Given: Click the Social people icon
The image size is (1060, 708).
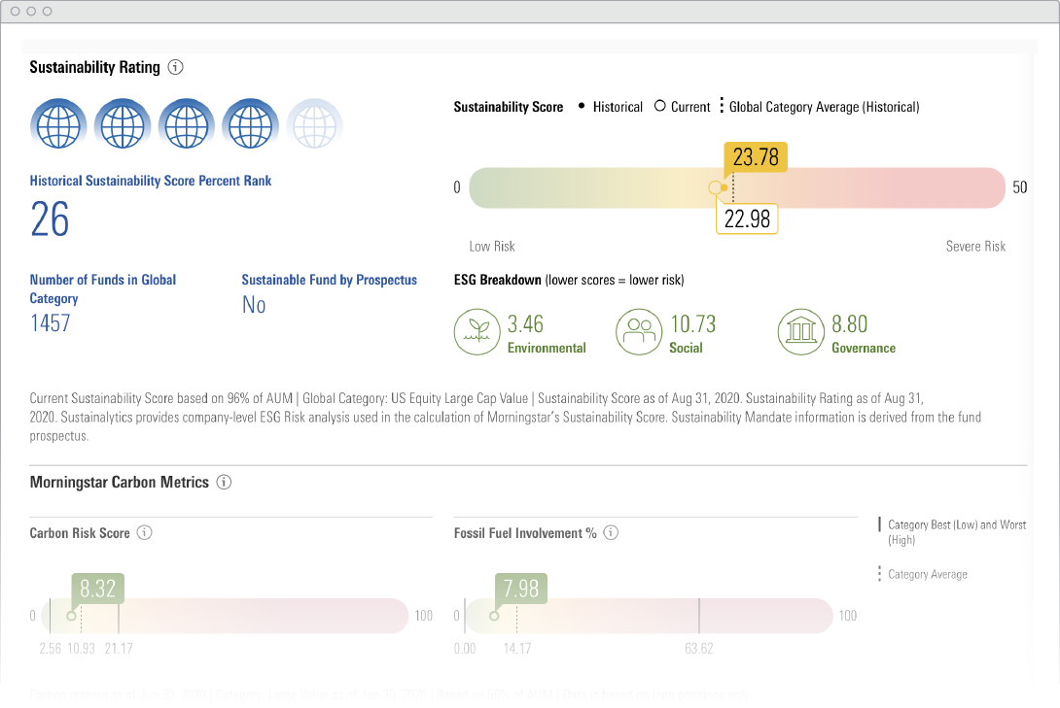Looking at the screenshot, I should pos(638,331).
